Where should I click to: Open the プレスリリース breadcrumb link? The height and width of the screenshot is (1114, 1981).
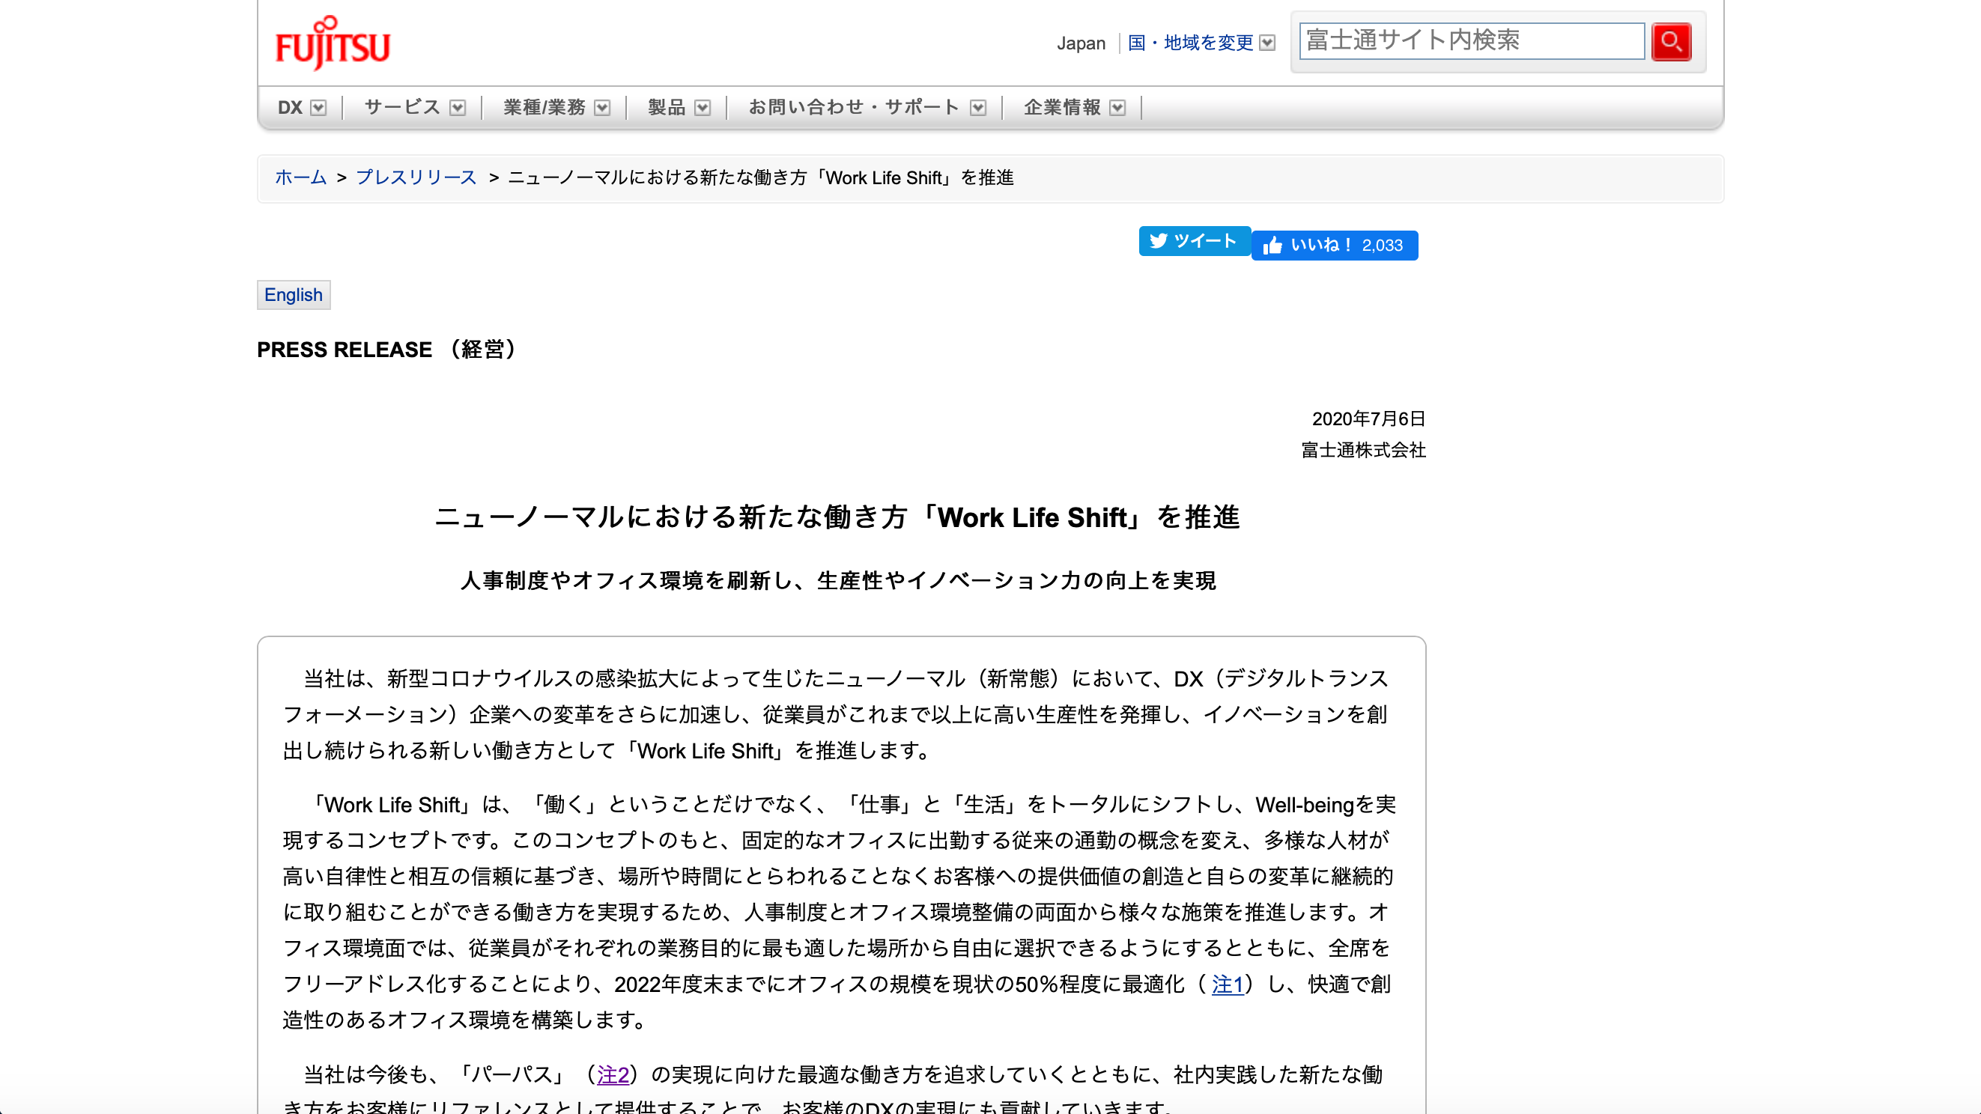(x=416, y=177)
